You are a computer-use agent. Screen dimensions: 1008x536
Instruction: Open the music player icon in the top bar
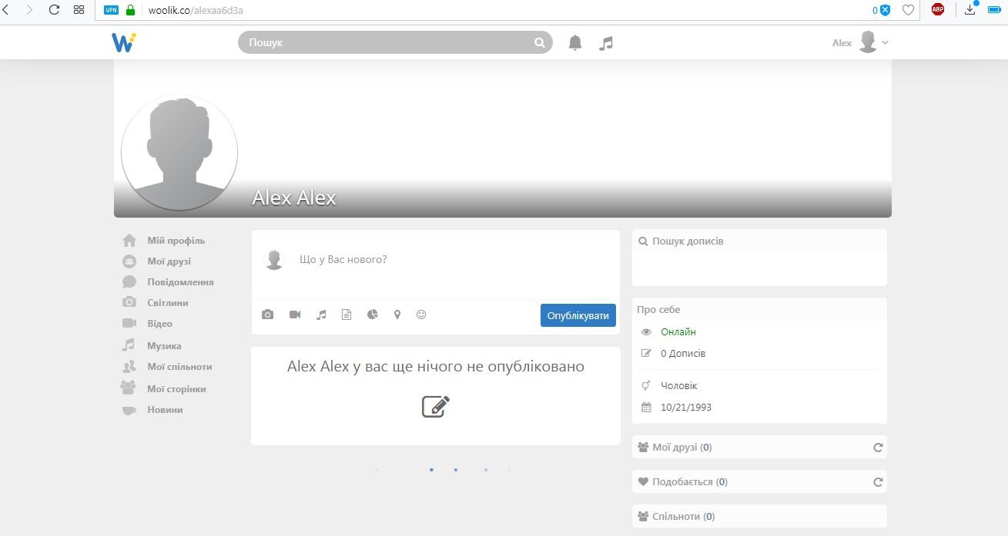(x=605, y=42)
